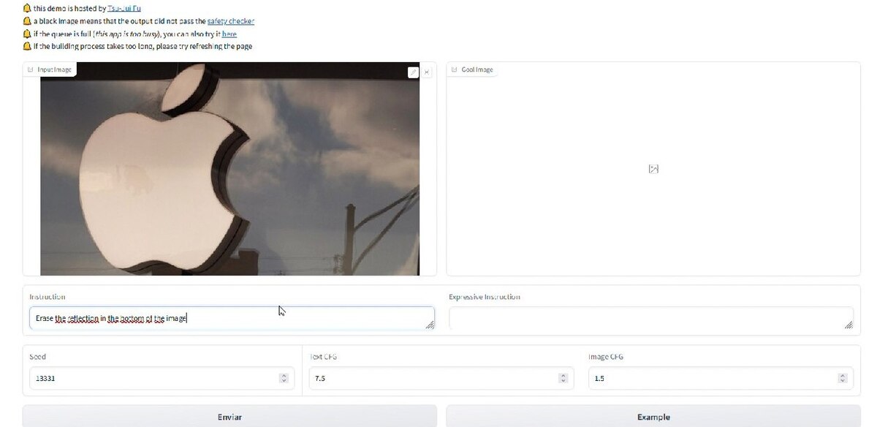Click the edit pencil icon on Input Image
The width and height of the screenshot is (877, 427).
(x=413, y=72)
